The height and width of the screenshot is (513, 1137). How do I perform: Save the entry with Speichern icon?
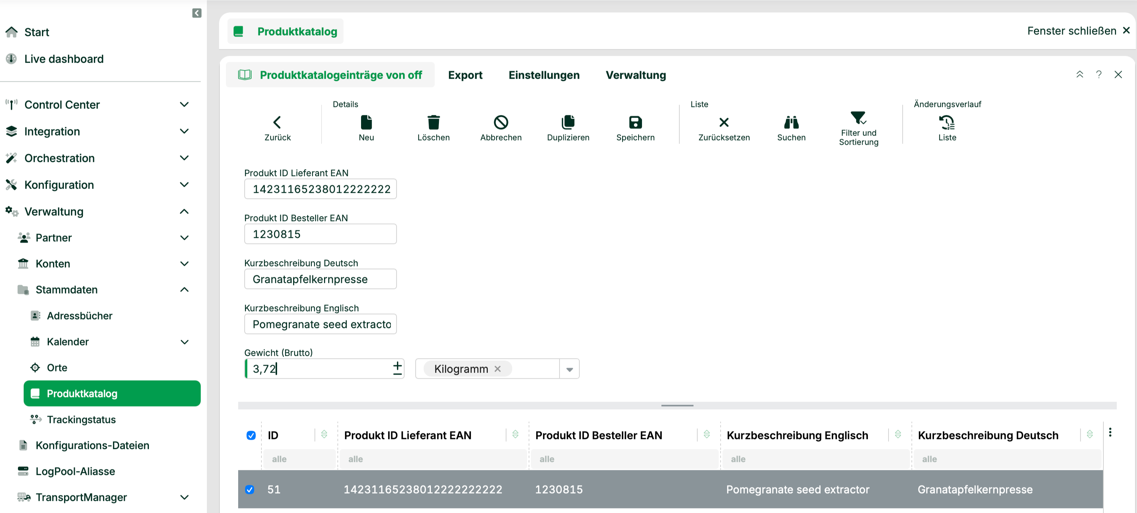tap(635, 122)
